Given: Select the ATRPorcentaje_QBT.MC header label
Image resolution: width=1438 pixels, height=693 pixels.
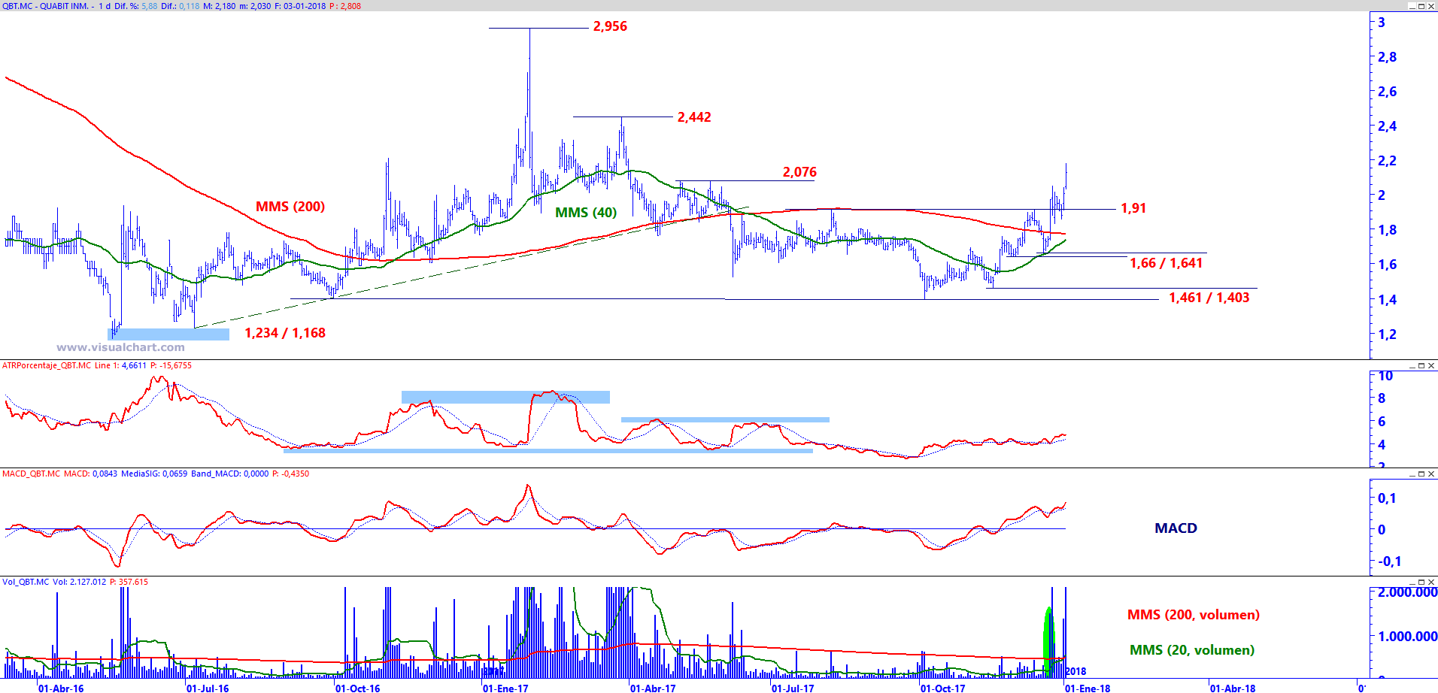Looking at the screenshot, I should click(47, 365).
